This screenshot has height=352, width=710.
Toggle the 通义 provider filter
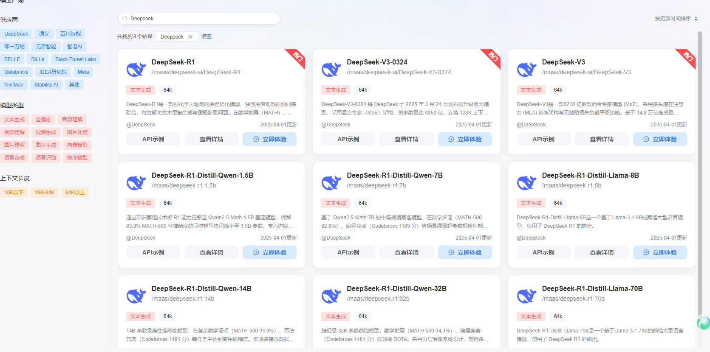[x=44, y=34]
